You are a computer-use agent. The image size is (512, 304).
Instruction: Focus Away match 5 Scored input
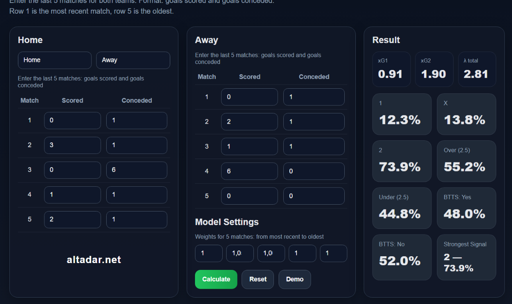click(249, 196)
